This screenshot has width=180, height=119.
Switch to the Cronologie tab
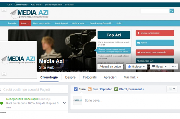pos(49,77)
